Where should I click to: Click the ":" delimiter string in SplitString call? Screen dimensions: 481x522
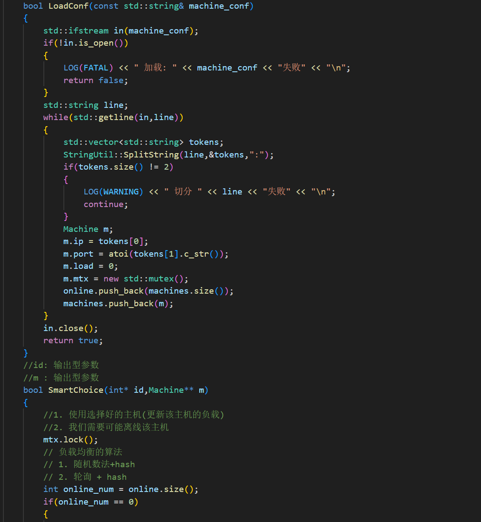(x=257, y=155)
